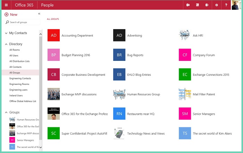Click the user profile photo
Viewport: 243px width, 153px height.
coord(236,5)
